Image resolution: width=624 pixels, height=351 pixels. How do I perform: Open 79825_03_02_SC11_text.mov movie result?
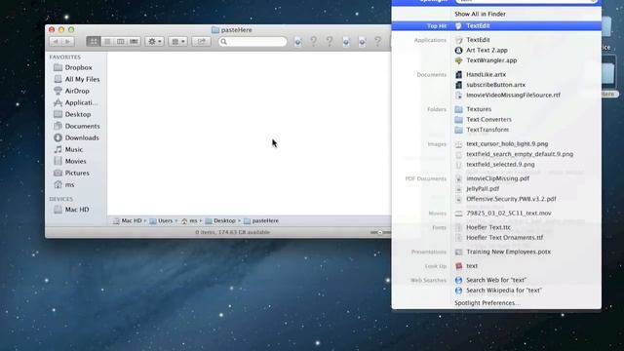click(x=509, y=214)
